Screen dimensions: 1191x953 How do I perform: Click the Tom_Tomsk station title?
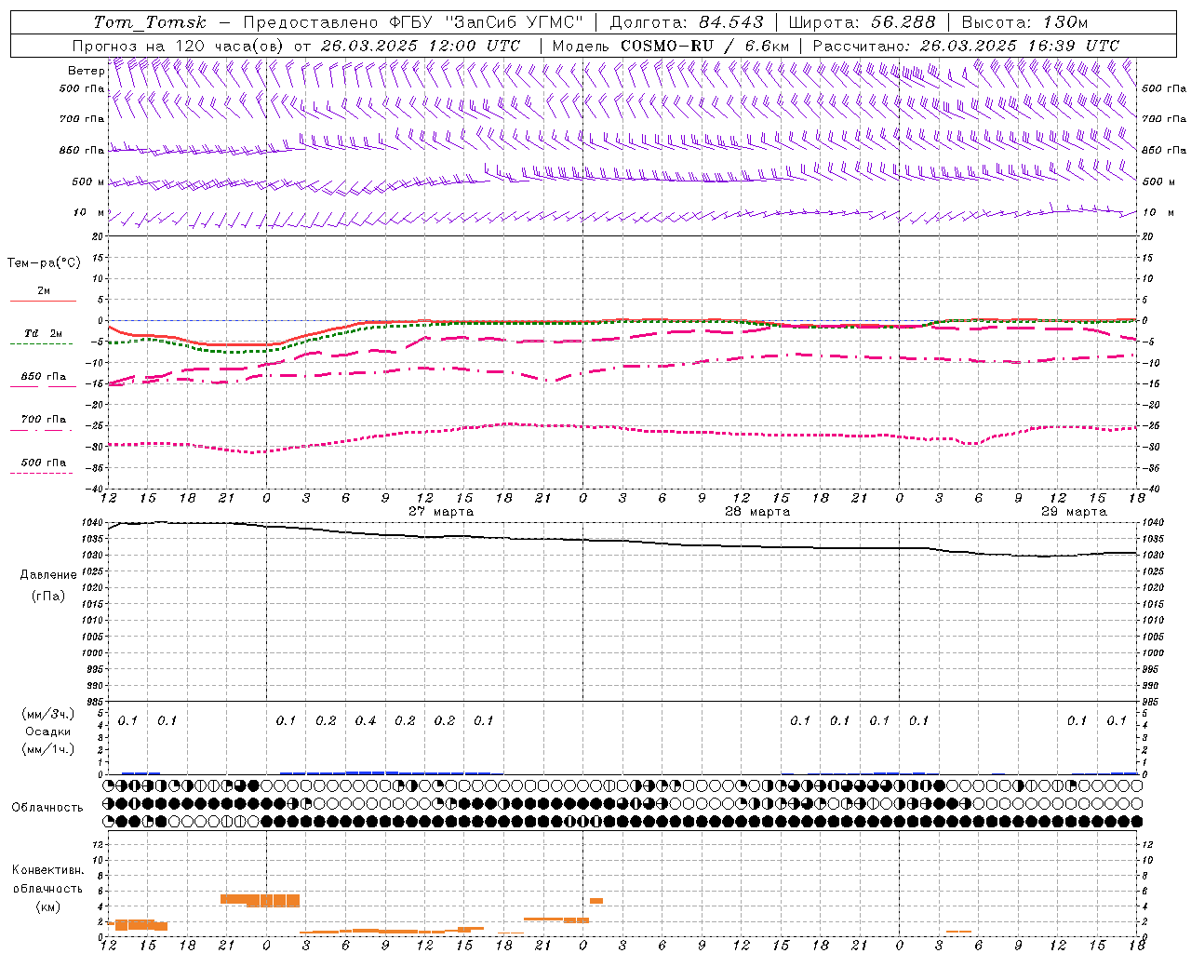150,22
